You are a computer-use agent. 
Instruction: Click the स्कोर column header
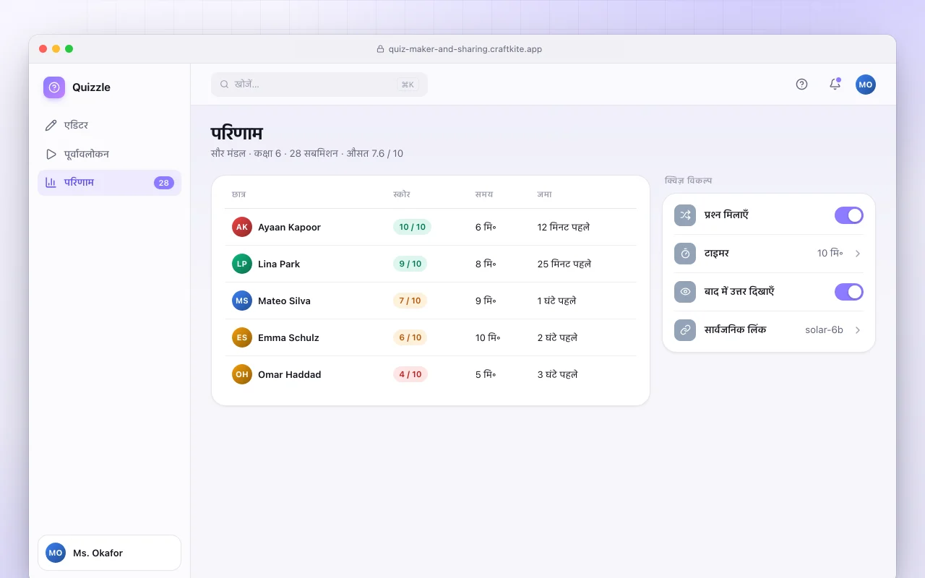(402, 194)
